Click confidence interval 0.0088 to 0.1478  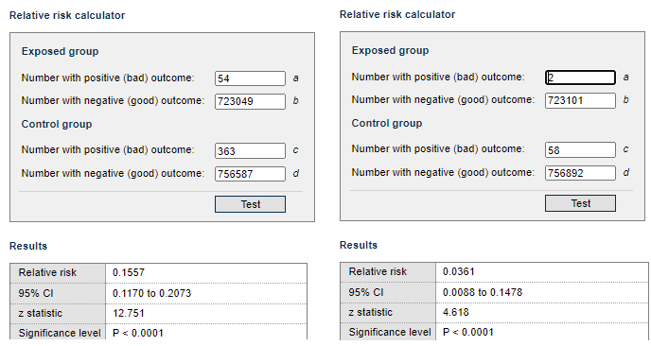[483, 292]
